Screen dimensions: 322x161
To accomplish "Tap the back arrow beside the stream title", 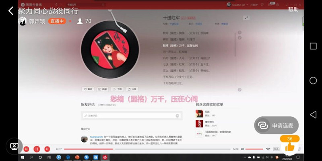I will [x=11, y=11].
